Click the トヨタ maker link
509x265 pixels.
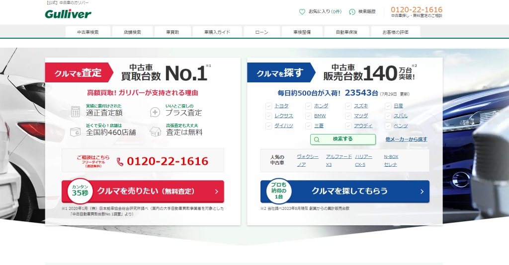(281, 106)
